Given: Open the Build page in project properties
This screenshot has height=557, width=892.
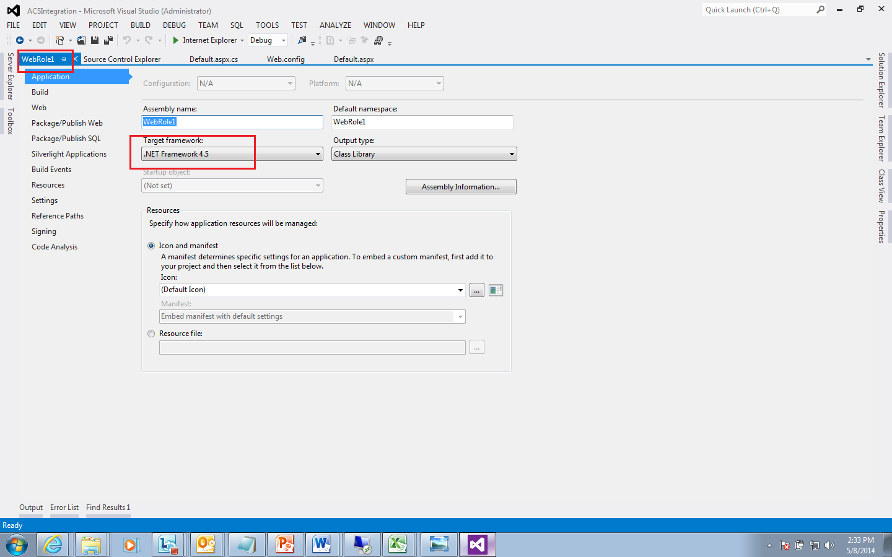Looking at the screenshot, I should click(x=40, y=92).
